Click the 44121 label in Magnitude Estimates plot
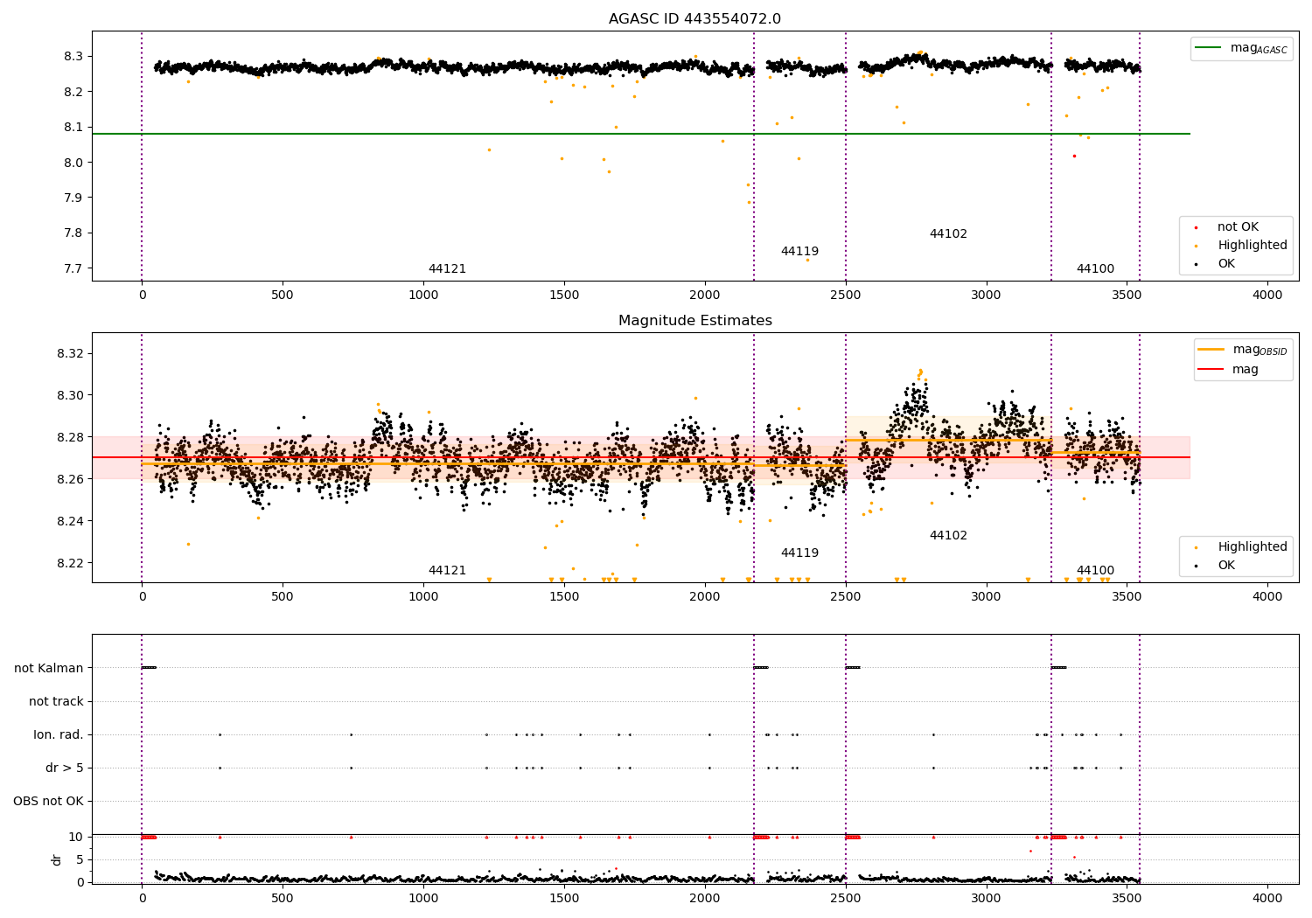The width and height of the screenshot is (1312, 918). [447, 571]
